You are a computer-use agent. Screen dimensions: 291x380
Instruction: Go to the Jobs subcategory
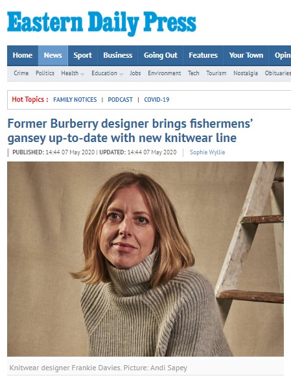coord(135,73)
